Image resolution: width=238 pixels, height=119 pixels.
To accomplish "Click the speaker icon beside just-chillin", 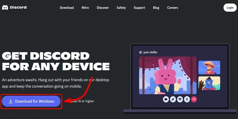I will [141, 52].
